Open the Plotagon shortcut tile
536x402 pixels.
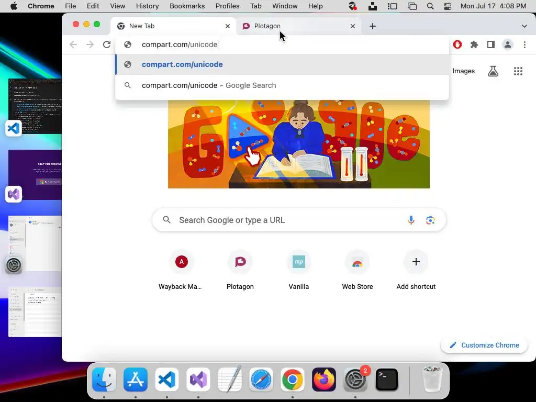(x=240, y=270)
